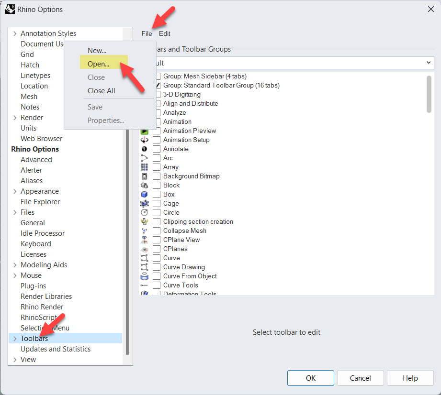
Task: Click the Rhino logo in the title bar
Action: click(10, 9)
